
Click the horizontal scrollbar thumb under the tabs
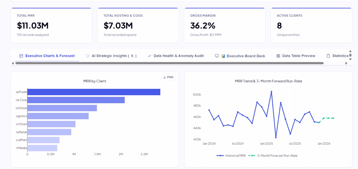(169, 63)
